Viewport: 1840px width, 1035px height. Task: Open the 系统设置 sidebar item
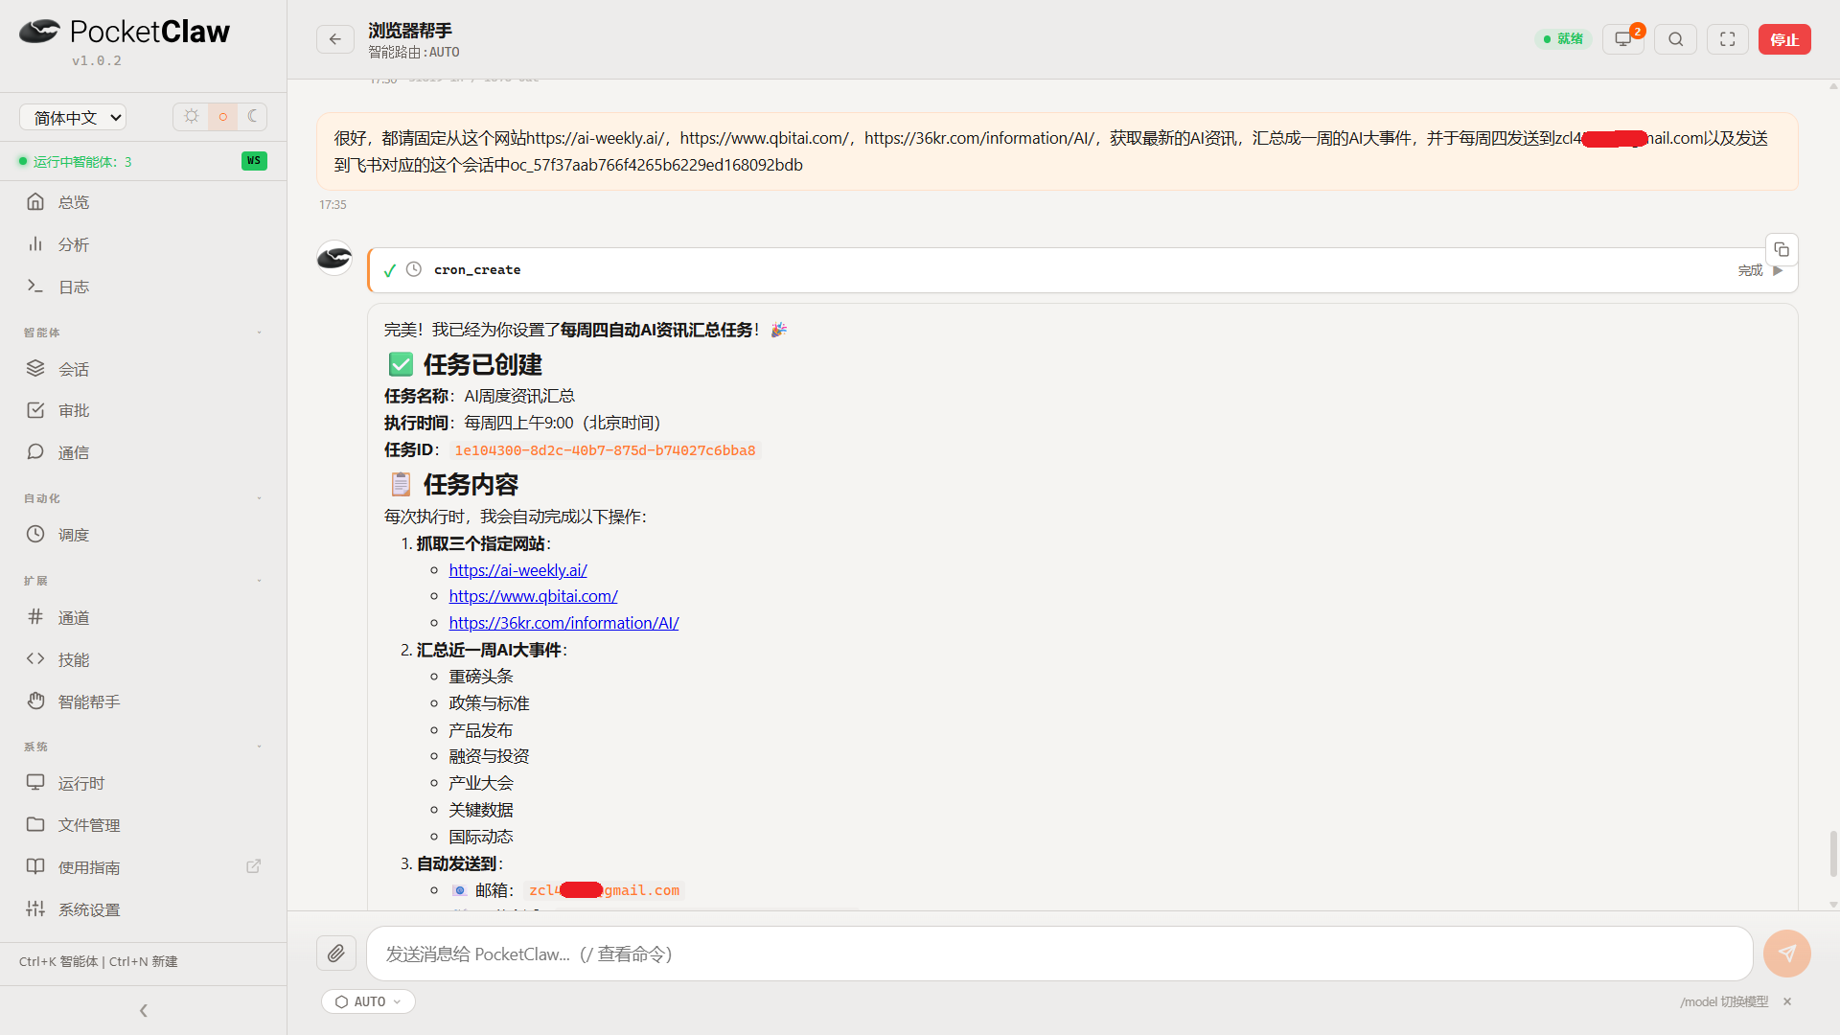point(144,908)
